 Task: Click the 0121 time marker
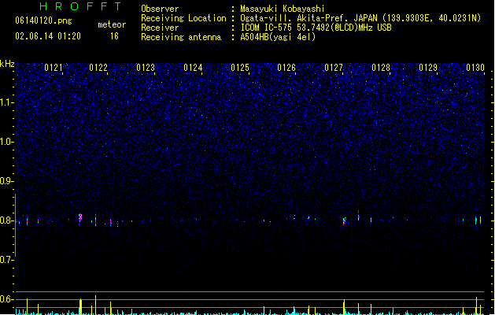coord(54,68)
